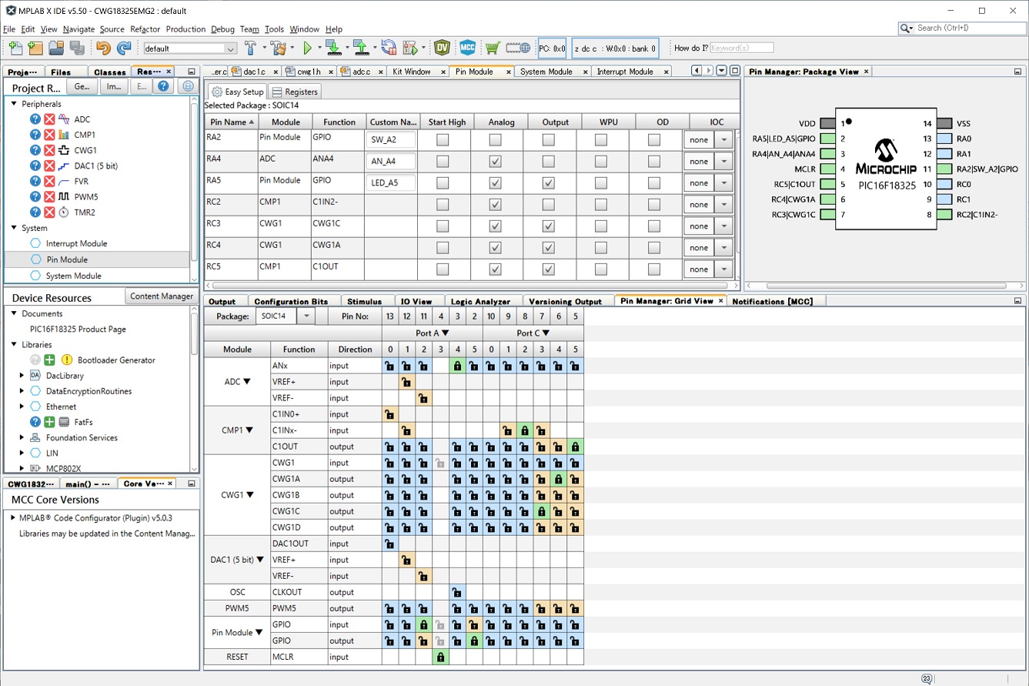Switch to the Registers tab
Viewport: 1029px width, 686px height.
pyautogui.click(x=296, y=92)
